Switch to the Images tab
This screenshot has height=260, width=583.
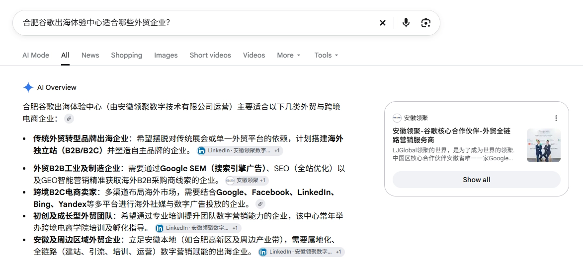coord(166,56)
